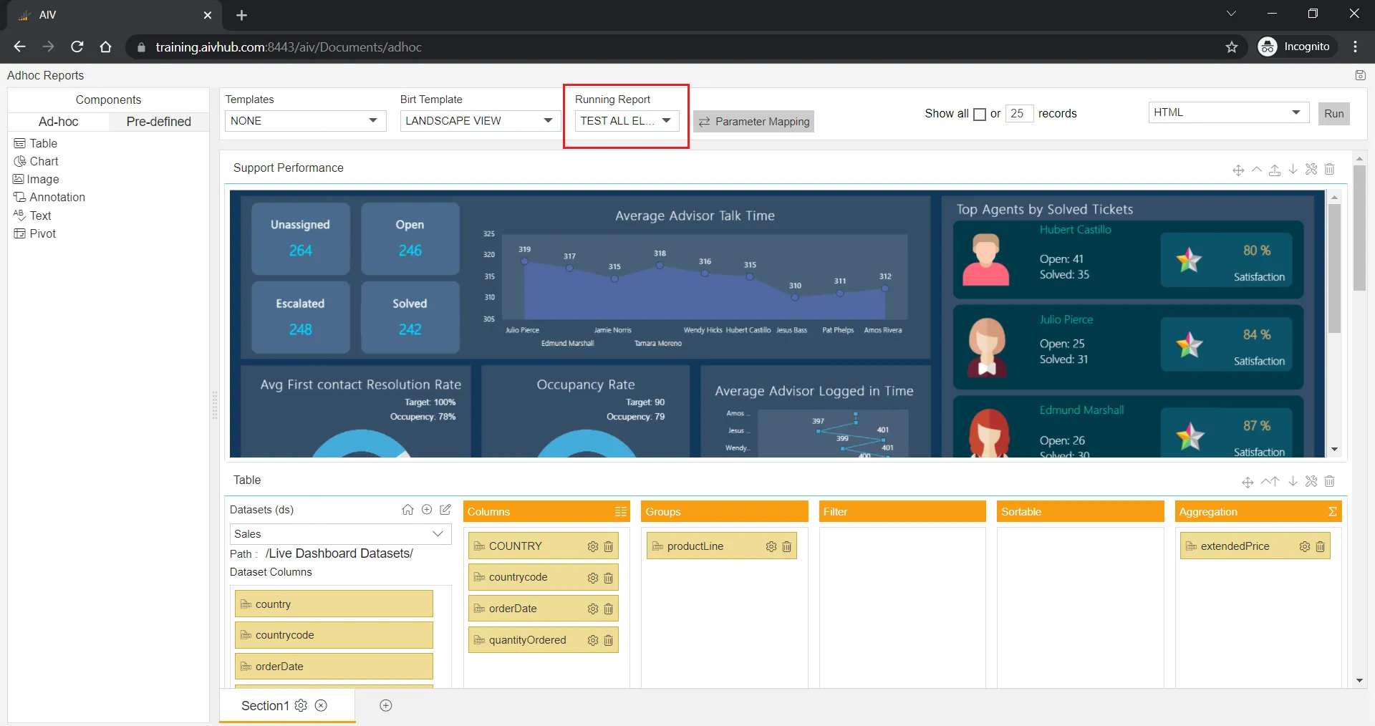The image size is (1375, 726).
Task: Reload the browser page
Action: coord(77,47)
